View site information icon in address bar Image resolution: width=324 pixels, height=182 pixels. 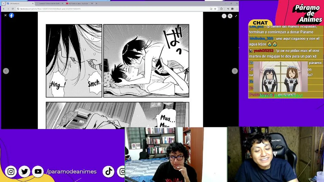coord(18,9)
